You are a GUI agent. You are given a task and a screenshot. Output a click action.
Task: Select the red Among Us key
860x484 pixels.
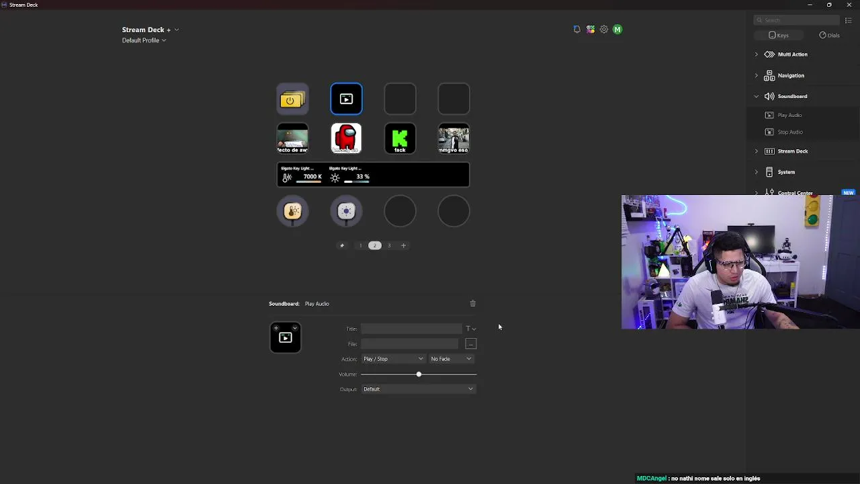point(346,138)
